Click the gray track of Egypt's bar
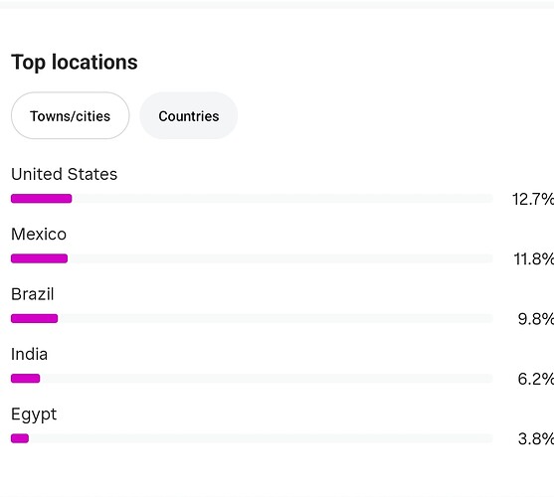This screenshot has width=554, height=497. pos(261,438)
